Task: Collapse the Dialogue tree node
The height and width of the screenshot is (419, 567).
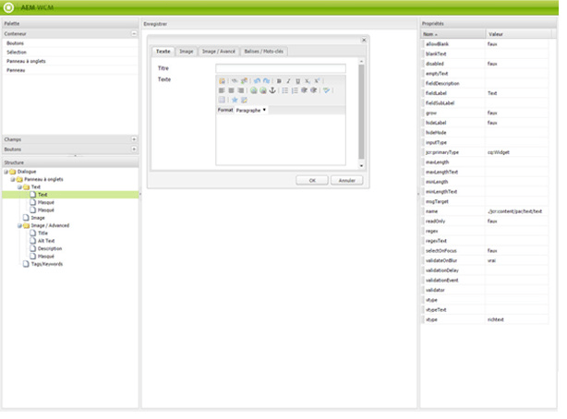Action: click(x=6, y=172)
